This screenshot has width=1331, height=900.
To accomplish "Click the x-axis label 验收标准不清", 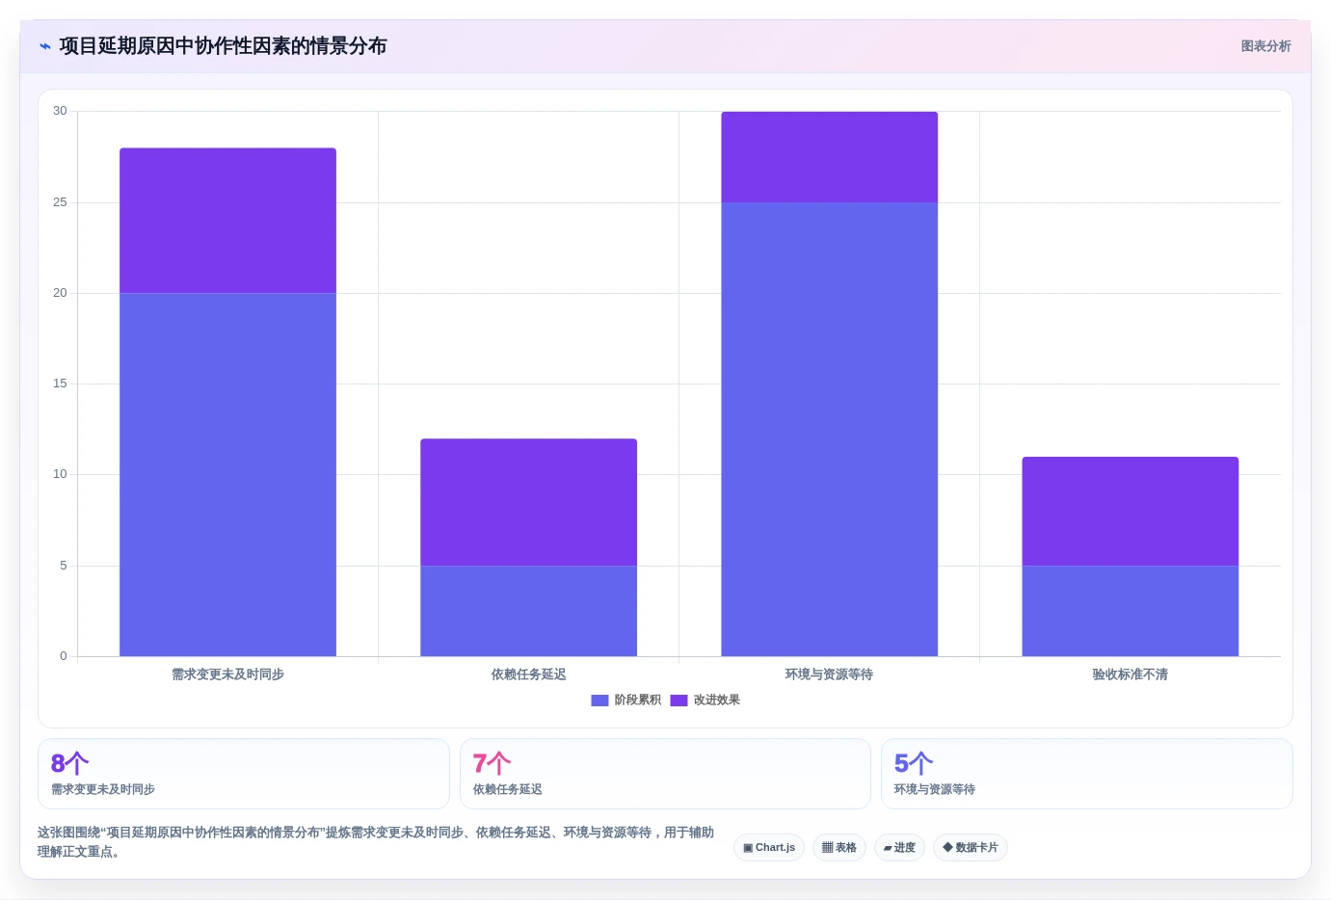I will coord(1130,675).
